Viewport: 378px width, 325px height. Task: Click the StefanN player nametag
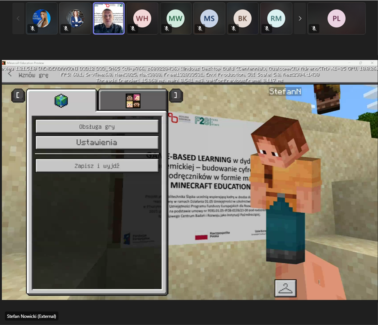[285, 91]
